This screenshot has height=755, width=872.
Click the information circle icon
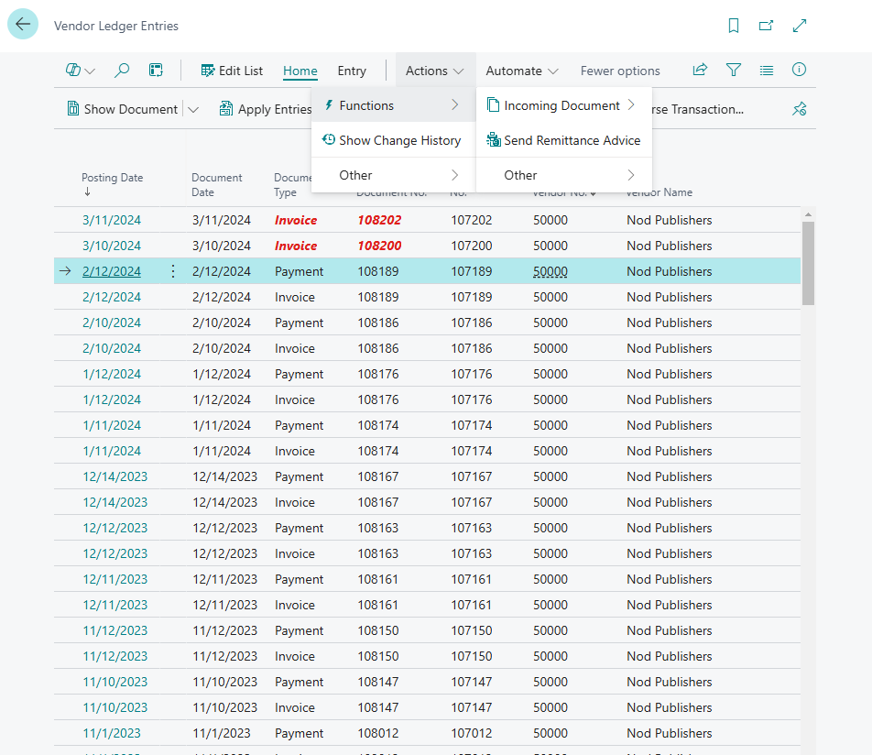(x=799, y=70)
